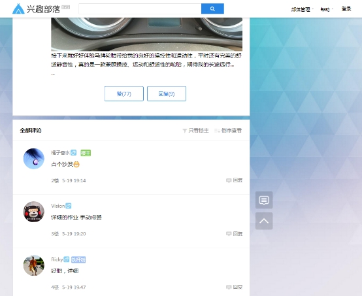Click timestamp 5-19 19:20
The image size is (362, 296).
(x=74, y=234)
